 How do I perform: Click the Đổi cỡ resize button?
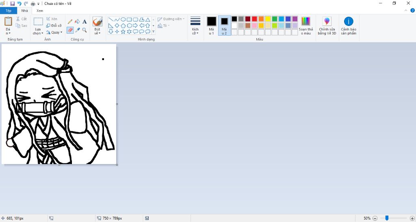pos(54,26)
